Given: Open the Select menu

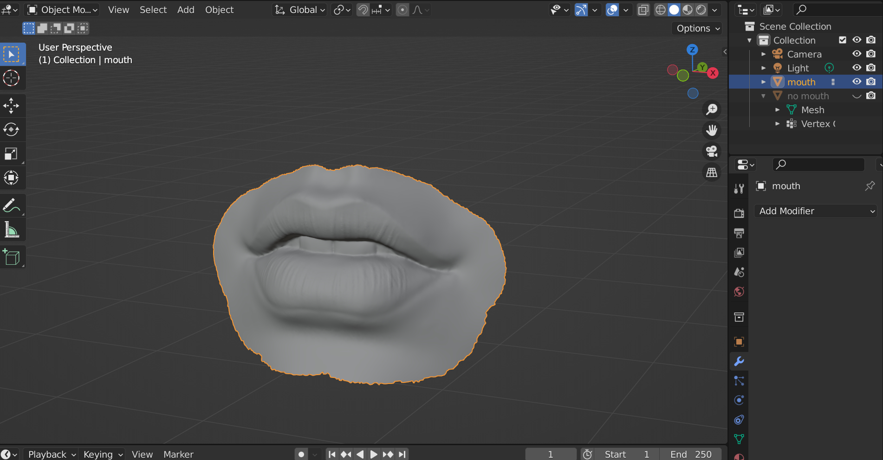Looking at the screenshot, I should 153,9.
